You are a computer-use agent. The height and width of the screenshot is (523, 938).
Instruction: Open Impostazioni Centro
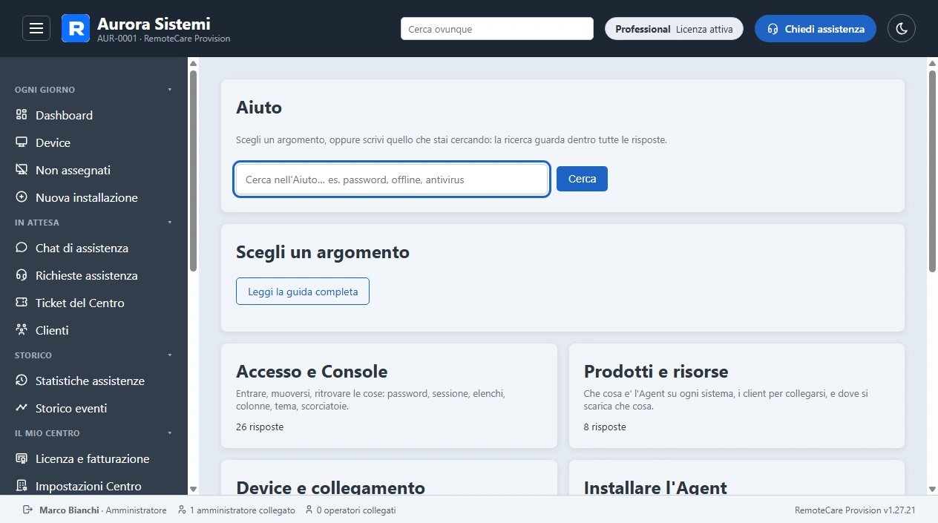click(94, 486)
